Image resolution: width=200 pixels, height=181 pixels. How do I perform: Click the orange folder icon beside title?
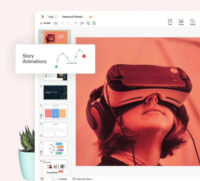tap(90, 17)
